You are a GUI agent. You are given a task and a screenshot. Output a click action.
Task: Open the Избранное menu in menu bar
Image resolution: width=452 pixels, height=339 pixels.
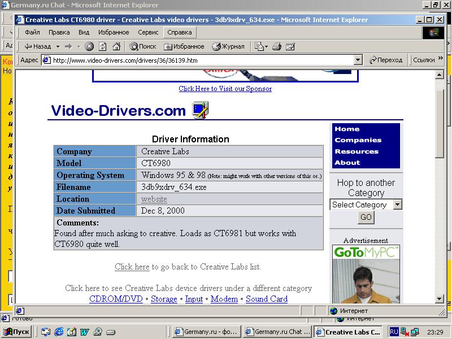pyautogui.click(x=114, y=32)
